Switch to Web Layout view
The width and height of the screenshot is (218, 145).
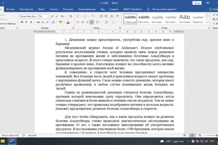199,135
